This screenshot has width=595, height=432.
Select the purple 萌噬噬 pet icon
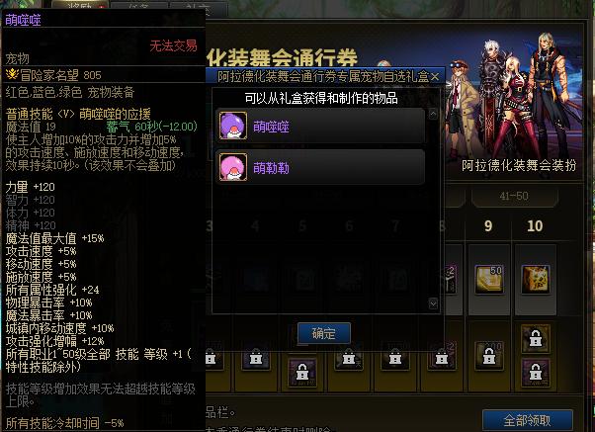[233, 126]
